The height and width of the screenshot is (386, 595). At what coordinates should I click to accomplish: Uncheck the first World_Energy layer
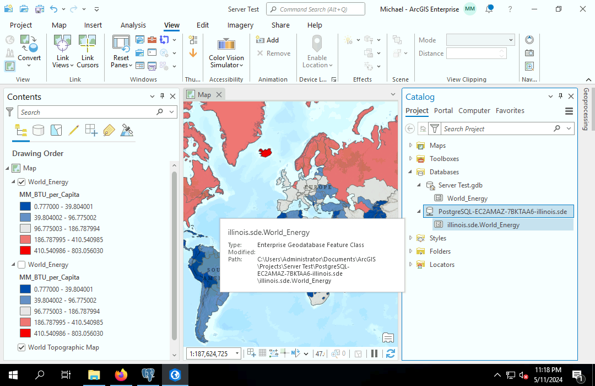(x=21, y=182)
